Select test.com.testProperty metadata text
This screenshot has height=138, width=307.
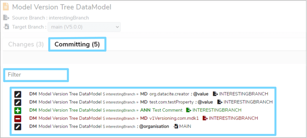172,102
